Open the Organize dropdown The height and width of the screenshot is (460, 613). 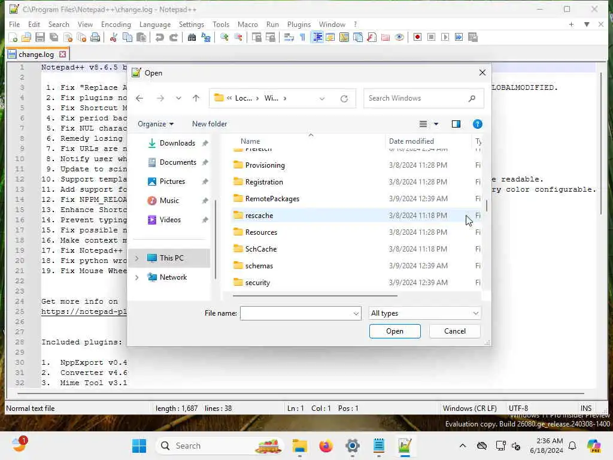155,124
